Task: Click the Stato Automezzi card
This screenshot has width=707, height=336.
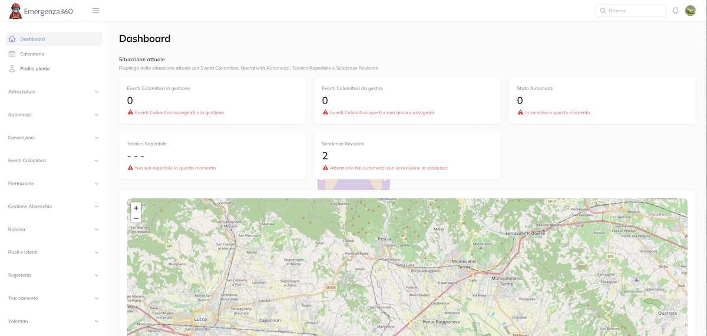Action: pyautogui.click(x=602, y=100)
